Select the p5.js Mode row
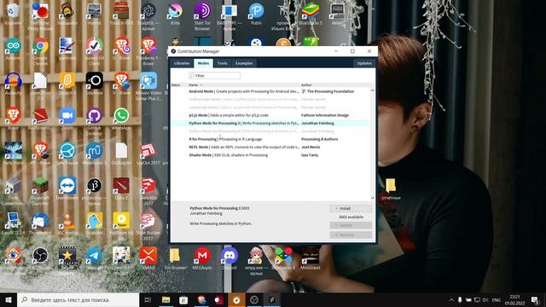The image size is (546, 307). point(270,115)
